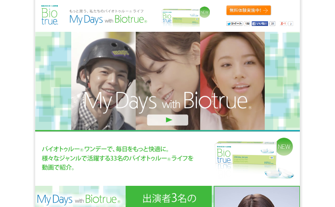
Task: Click the Google plus count box showing 2
Action: tap(291, 24)
